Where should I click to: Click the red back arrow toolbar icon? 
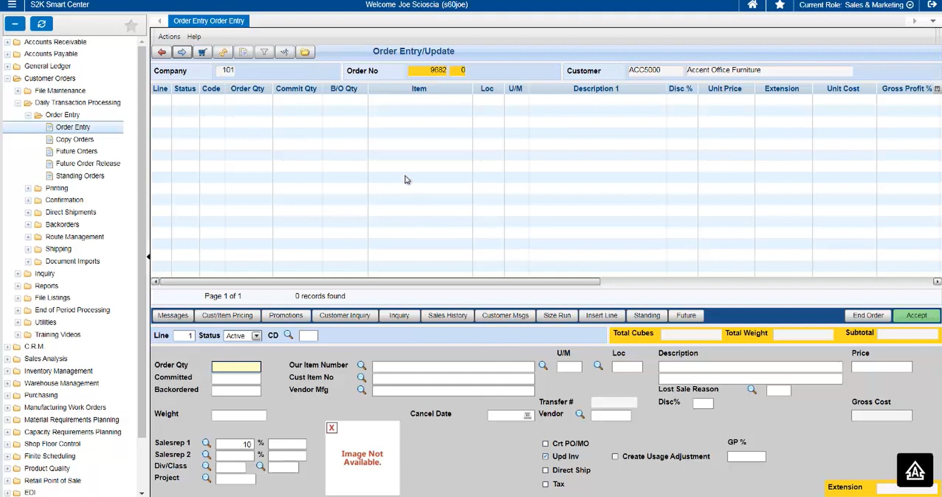162,52
